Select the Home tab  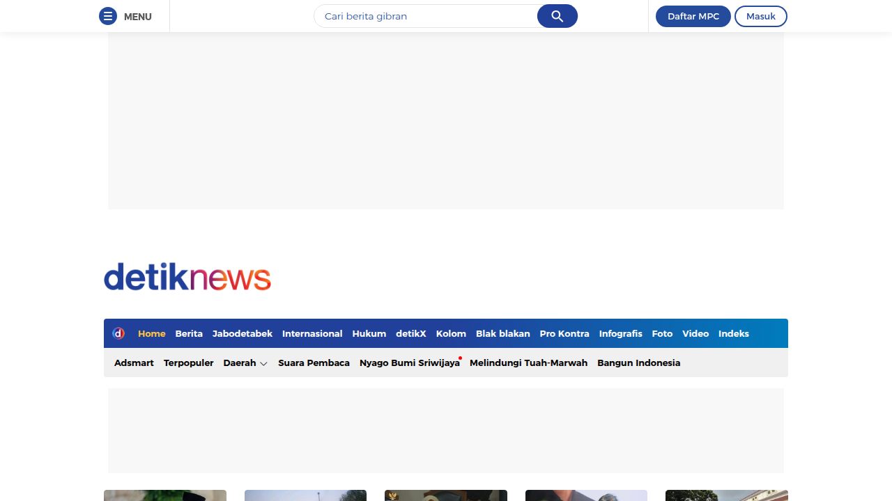(x=152, y=333)
